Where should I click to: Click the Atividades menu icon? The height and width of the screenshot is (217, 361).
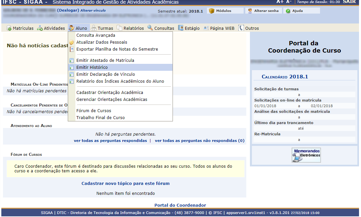click(40, 28)
